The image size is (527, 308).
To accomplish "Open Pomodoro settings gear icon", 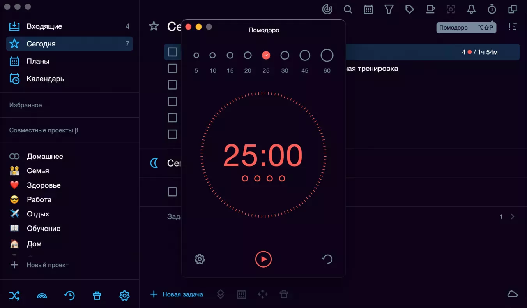I will [x=200, y=259].
